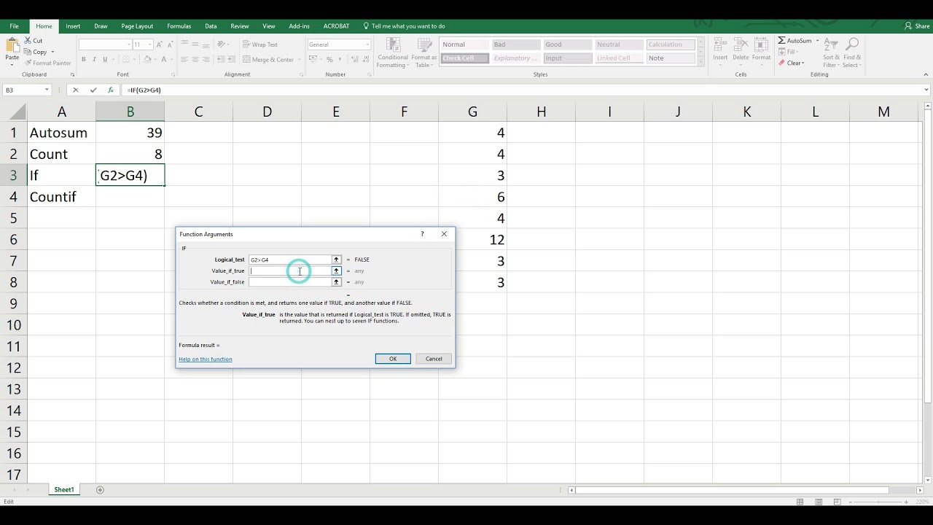Image resolution: width=933 pixels, height=525 pixels.
Task: Click the Format Painter tool
Action: point(48,63)
